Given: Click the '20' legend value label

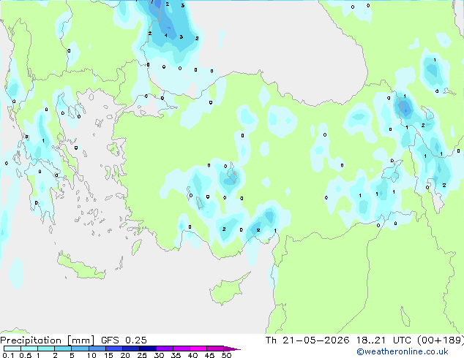Looking at the screenshot, I should tap(125, 355).
